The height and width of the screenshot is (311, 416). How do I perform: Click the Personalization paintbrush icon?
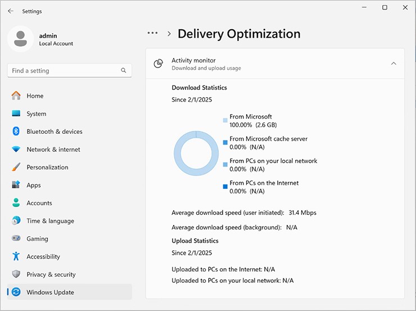coord(16,168)
